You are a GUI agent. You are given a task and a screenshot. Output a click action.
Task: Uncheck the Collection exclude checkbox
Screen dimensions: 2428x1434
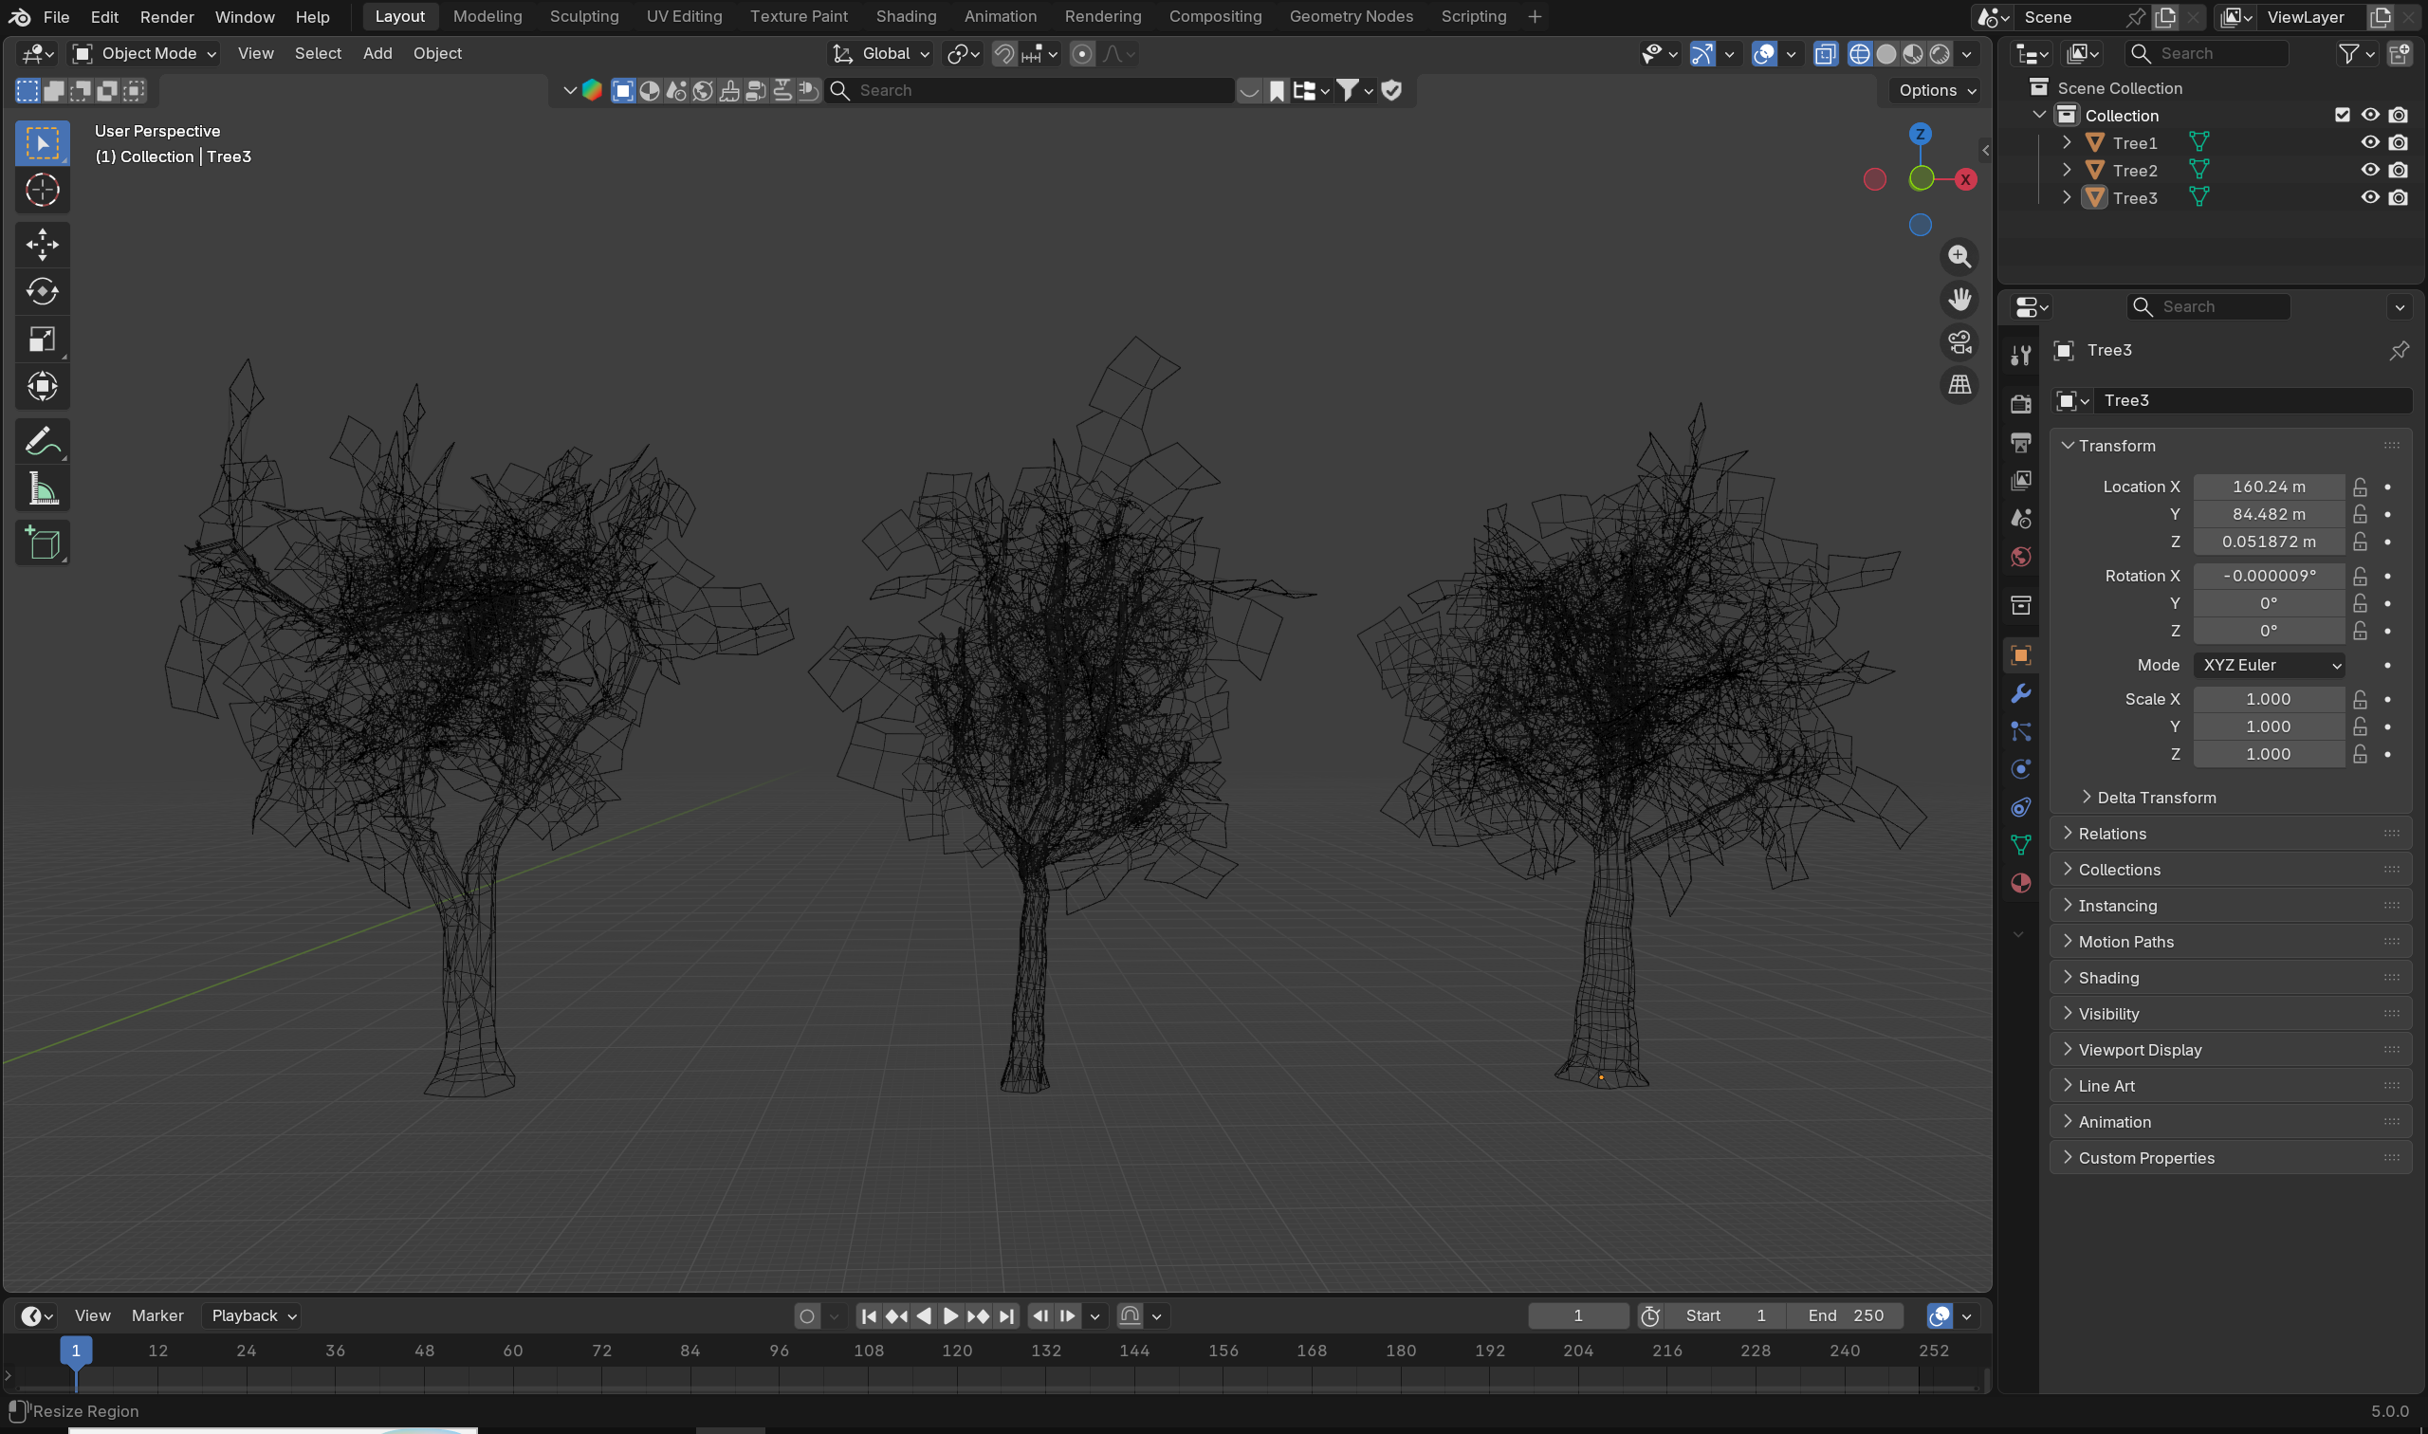2342,115
